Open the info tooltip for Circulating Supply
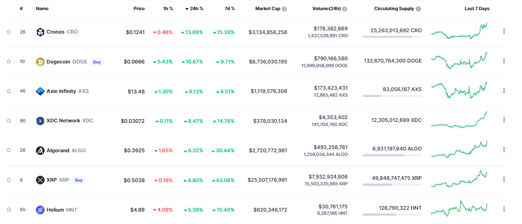 pos(418,9)
